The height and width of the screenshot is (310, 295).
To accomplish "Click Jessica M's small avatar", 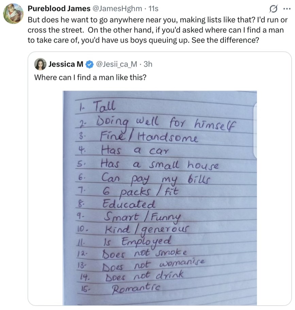I will 40,64.
